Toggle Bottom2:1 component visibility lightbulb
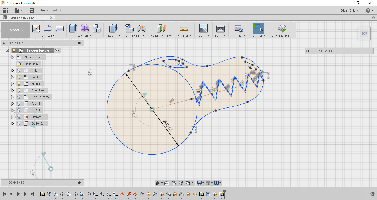The height and width of the screenshot is (200, 377). [x=19, y=123]
